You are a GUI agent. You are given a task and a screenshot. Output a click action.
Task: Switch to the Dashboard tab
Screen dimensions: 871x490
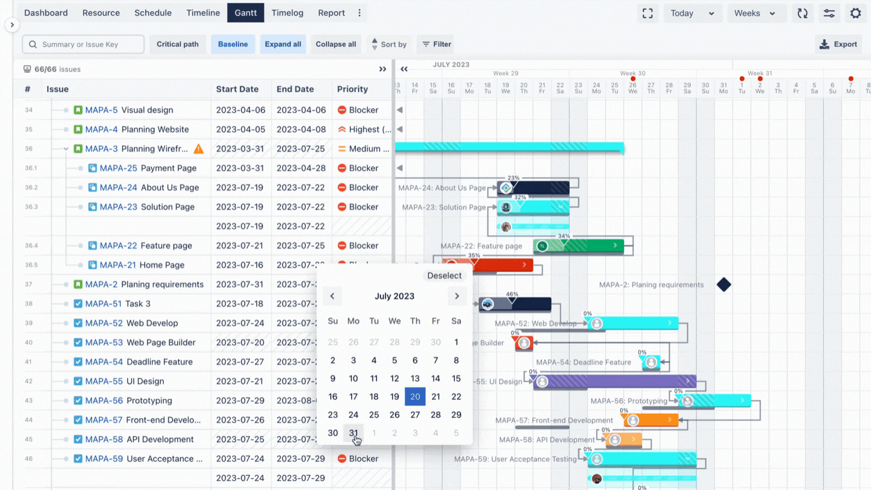46,13
